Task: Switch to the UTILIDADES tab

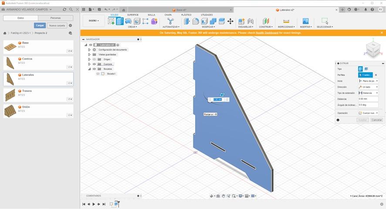Action: [207, 15]
